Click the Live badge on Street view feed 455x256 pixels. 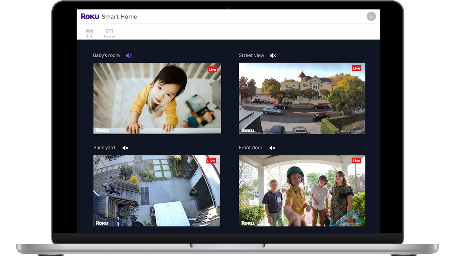pyautogui.click(x=356, y=68)
